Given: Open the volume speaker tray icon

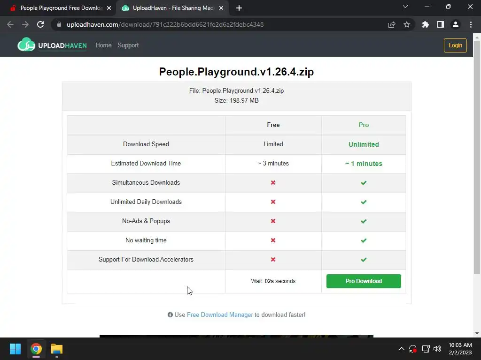Looking at the screenshot, I should click(x=437, y=349).
